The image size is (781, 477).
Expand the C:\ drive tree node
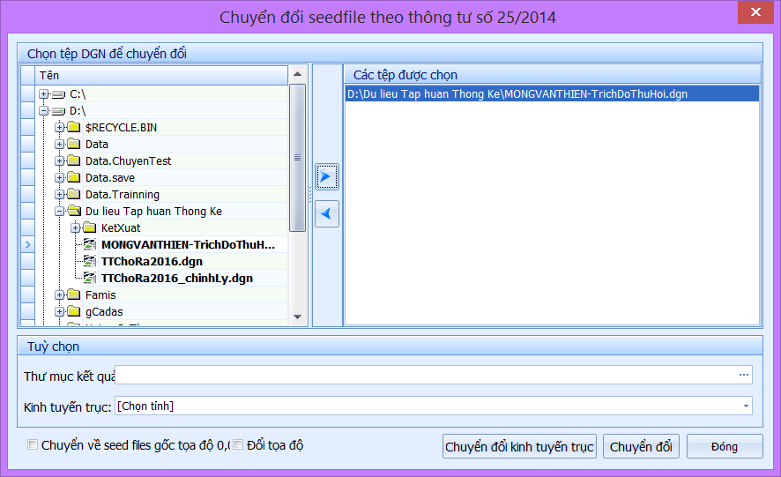pos(43,94)
